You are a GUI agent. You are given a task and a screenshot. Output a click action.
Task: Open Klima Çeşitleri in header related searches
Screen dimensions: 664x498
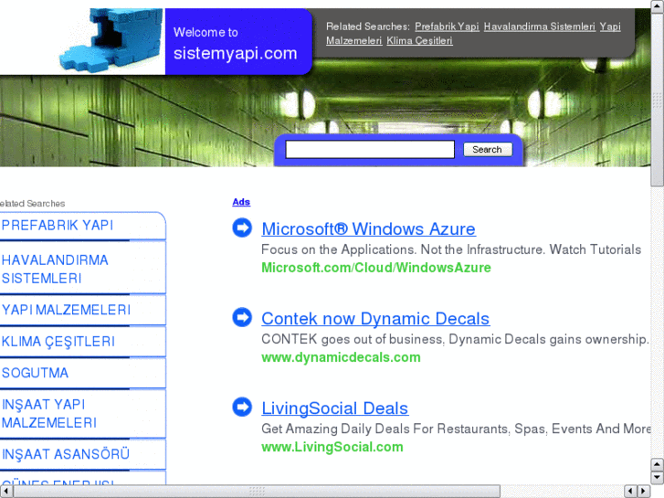tap(419, 41)
